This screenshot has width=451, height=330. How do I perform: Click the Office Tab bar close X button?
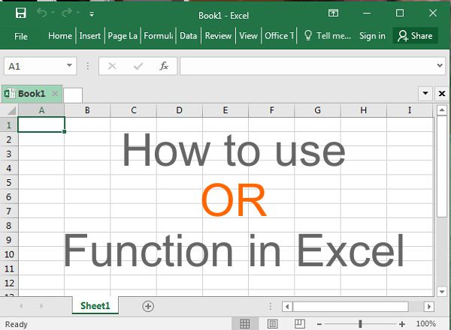pos(442,94)
